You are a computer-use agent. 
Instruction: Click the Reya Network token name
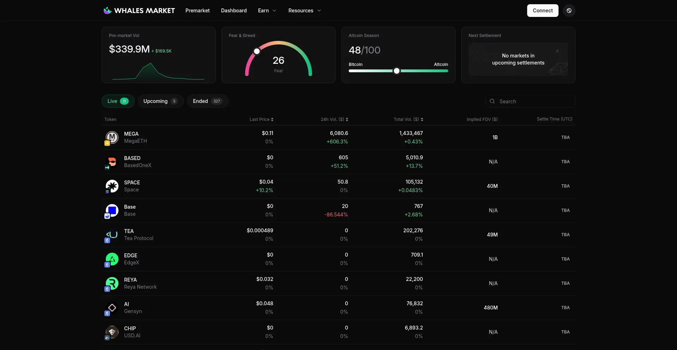click(140, 287)
